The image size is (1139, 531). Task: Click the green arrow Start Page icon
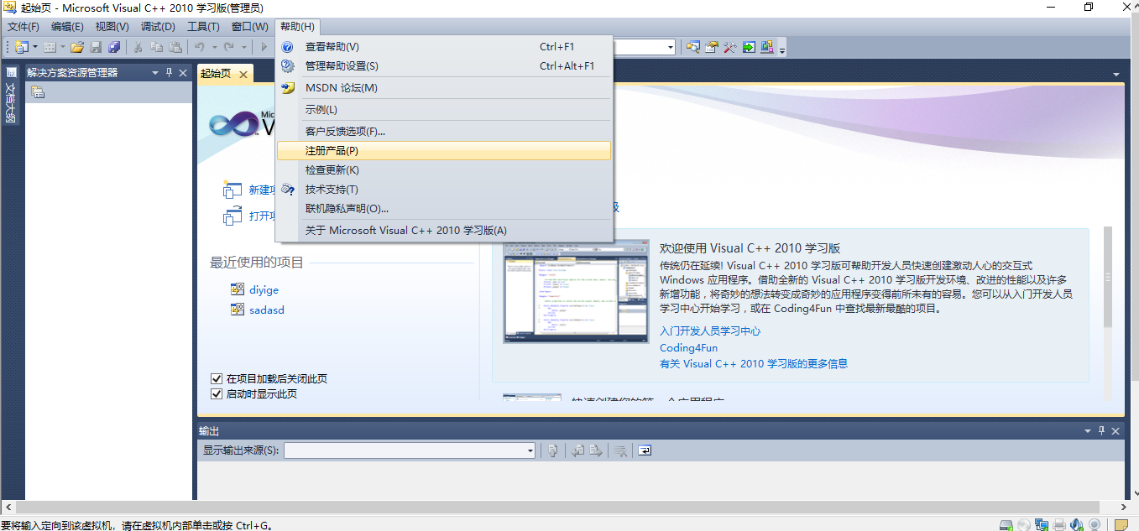(x=749, y=47)
